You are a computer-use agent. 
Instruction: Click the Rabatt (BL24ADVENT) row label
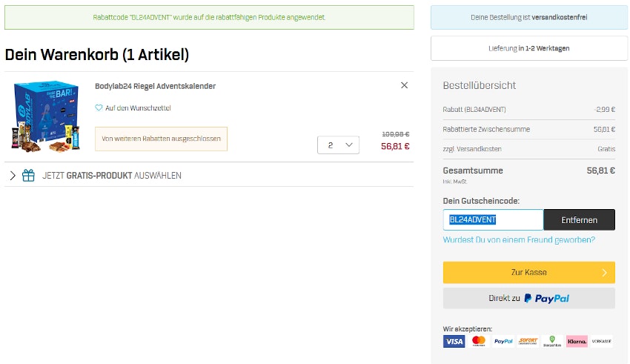click(474, 109)
